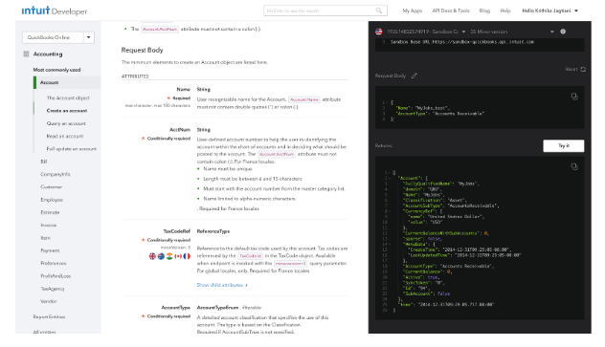Screen dimensions: 605x347
Task: Click the US flag sandbox icon
Action: tap(379, 32)
